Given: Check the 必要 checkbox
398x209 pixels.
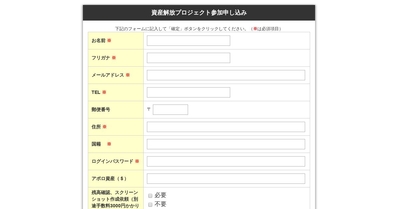Looking at the screenshot, I should coord(150,196).
